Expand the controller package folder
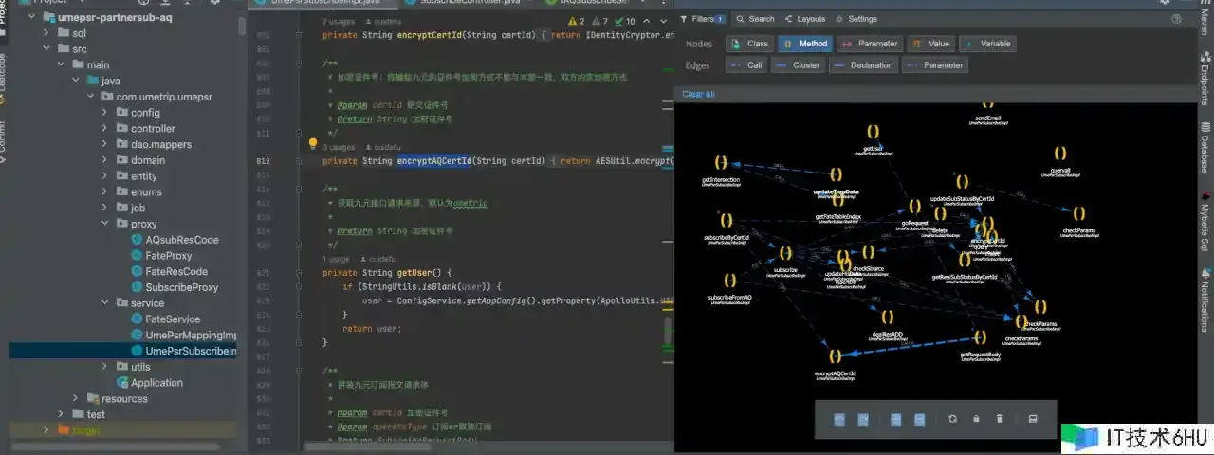Screen dimensions: 1214x455 click(x=104, y=128)
